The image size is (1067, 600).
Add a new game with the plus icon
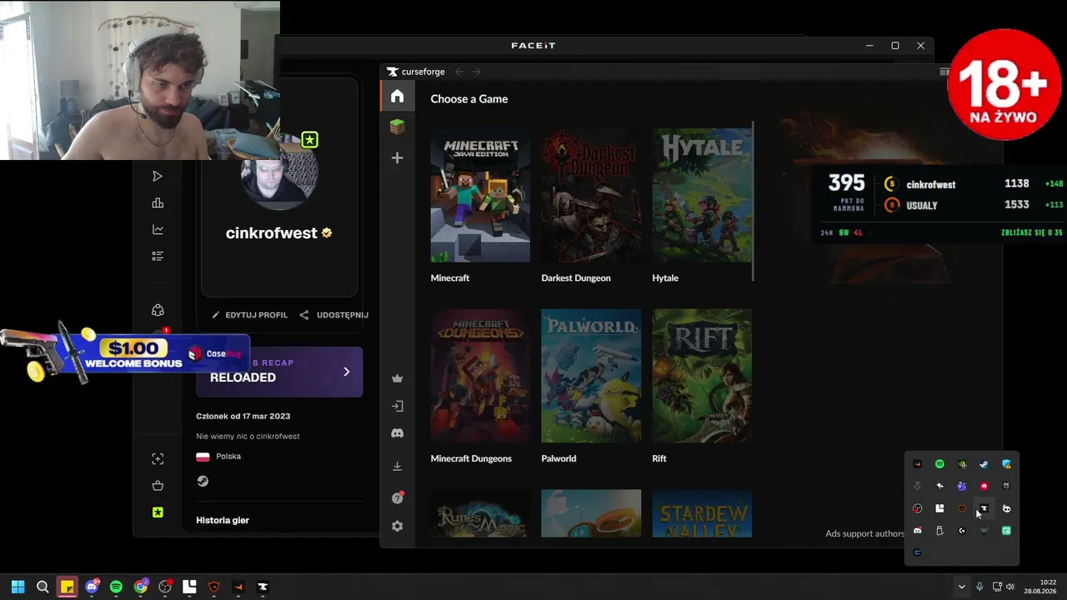coord(397,157)
